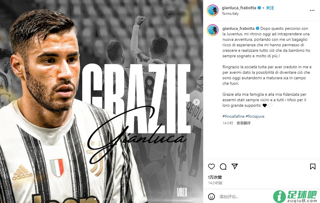The height and width of the screenshot is (203, 320).
Task: Open comments via the speech bubble icon
Action: pyautogui.click(x=223, y=167)
